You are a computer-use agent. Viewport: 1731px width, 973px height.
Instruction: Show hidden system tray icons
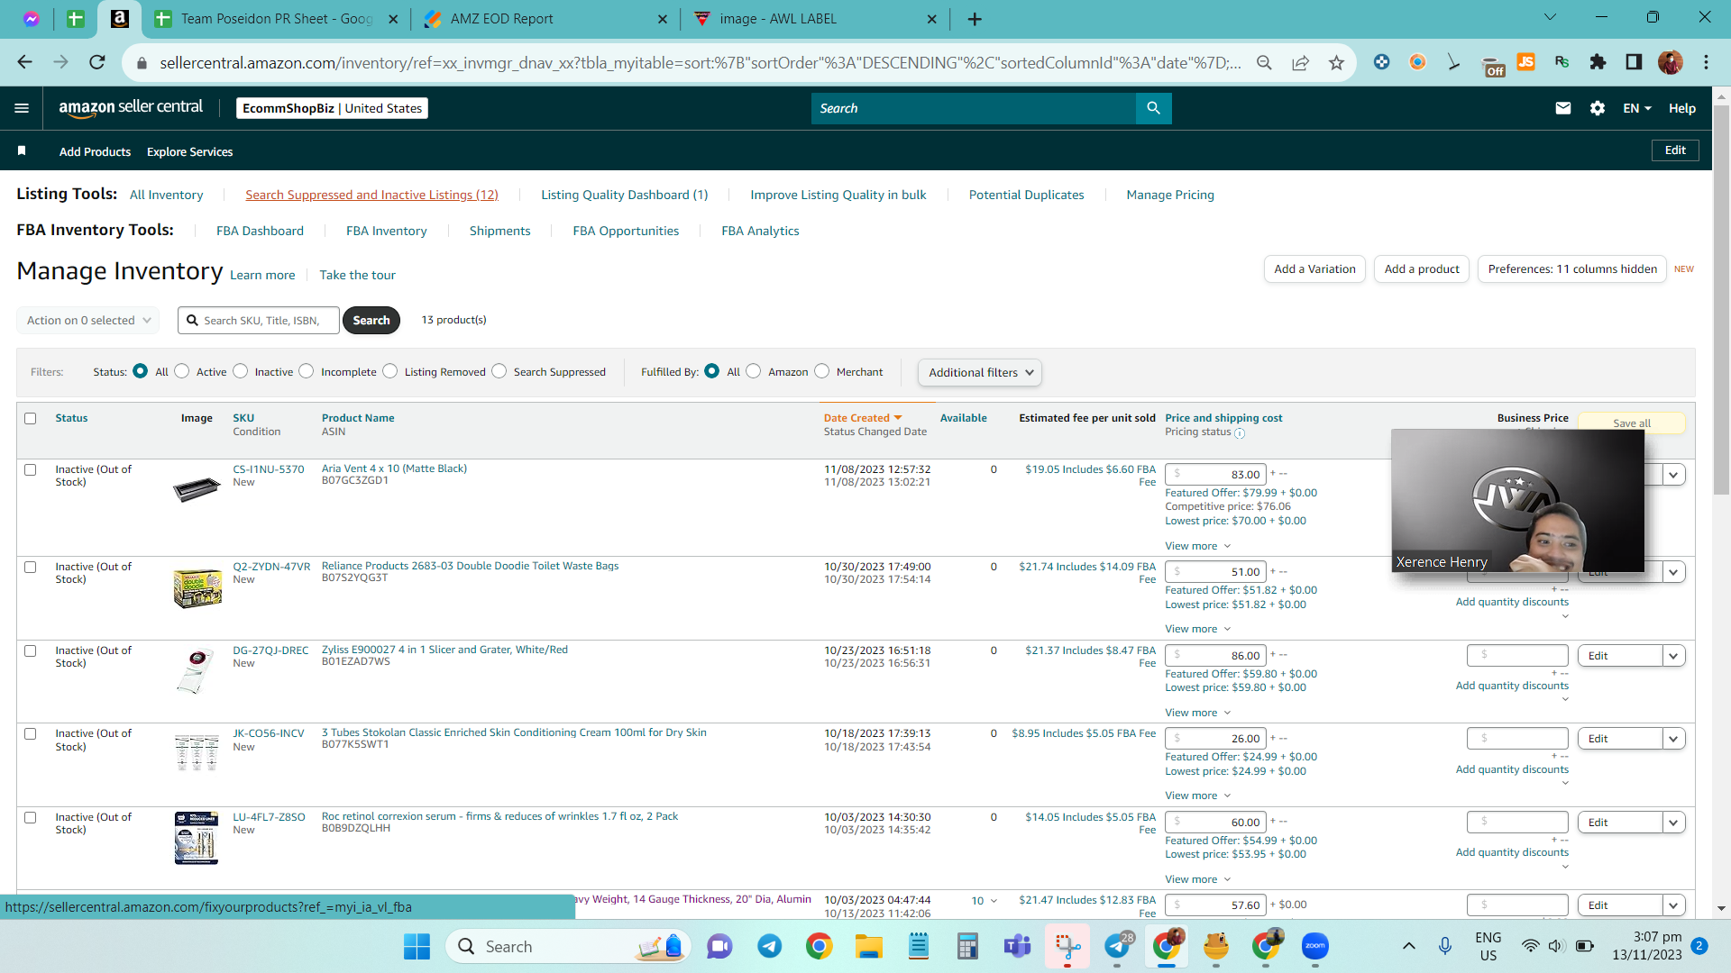click(x=1409, y=946)
